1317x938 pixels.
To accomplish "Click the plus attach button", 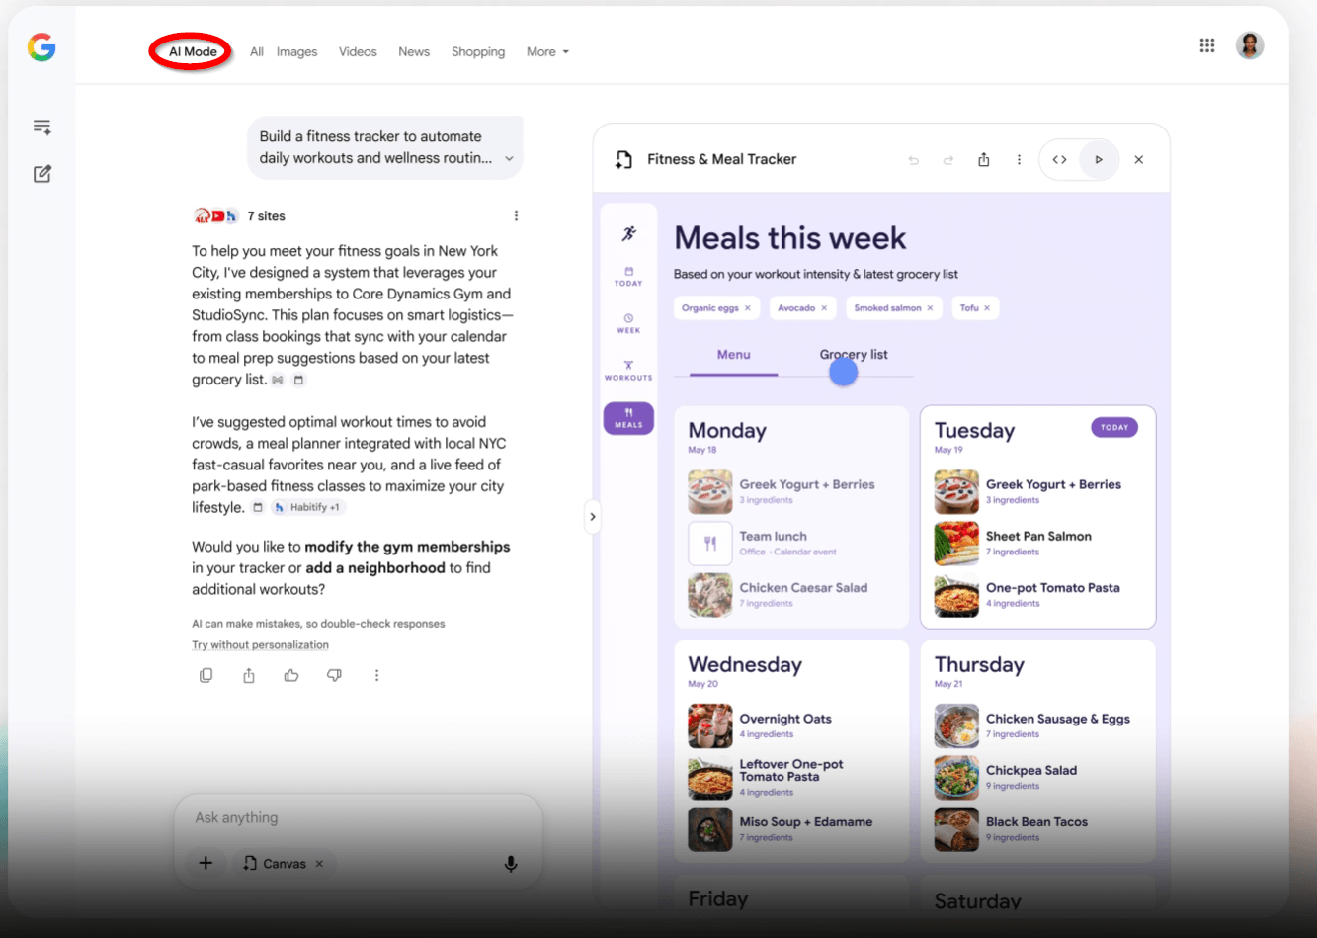I will pyautogui.click(x=206, y=863).
